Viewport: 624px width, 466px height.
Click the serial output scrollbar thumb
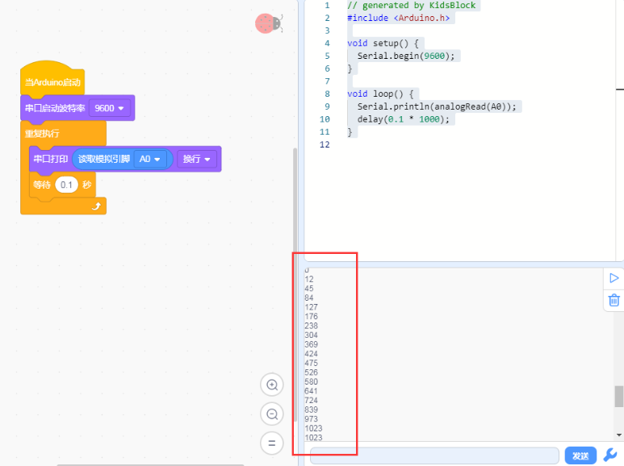pyautogui.click(x=619, y=397)
